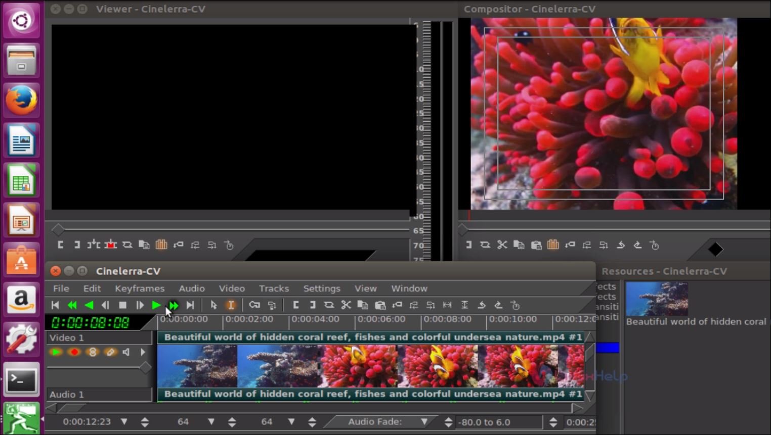This screenshot has width=771, height=435.
Task: Click To Clip icon in main toolbar
Action: (329, 305)
